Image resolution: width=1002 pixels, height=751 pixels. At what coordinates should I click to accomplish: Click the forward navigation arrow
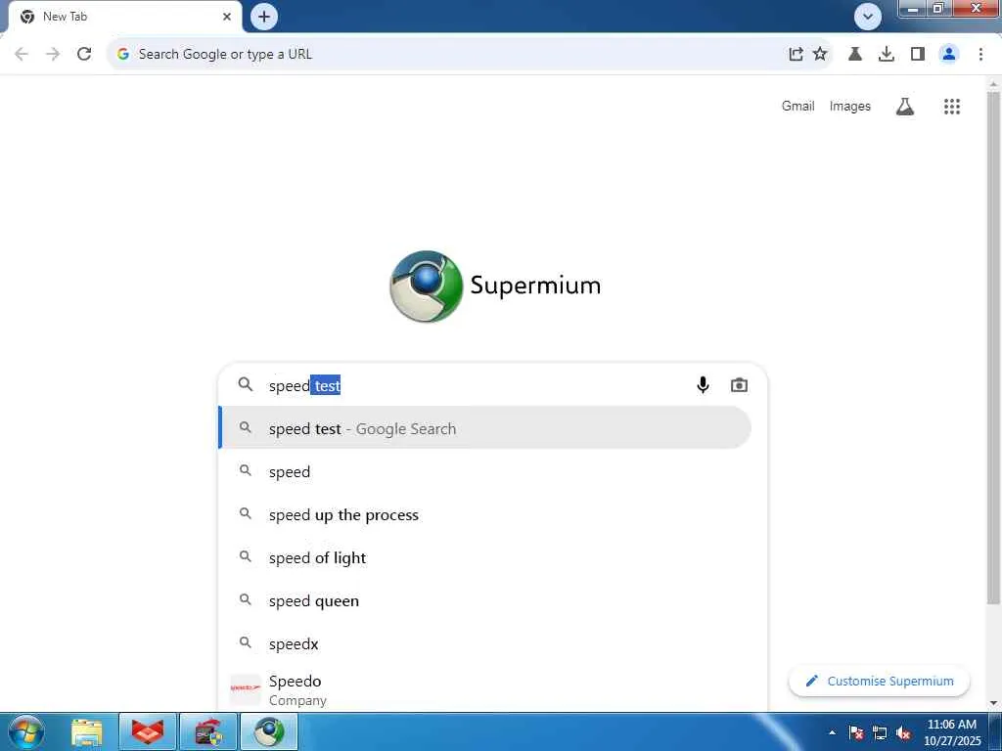53,55
